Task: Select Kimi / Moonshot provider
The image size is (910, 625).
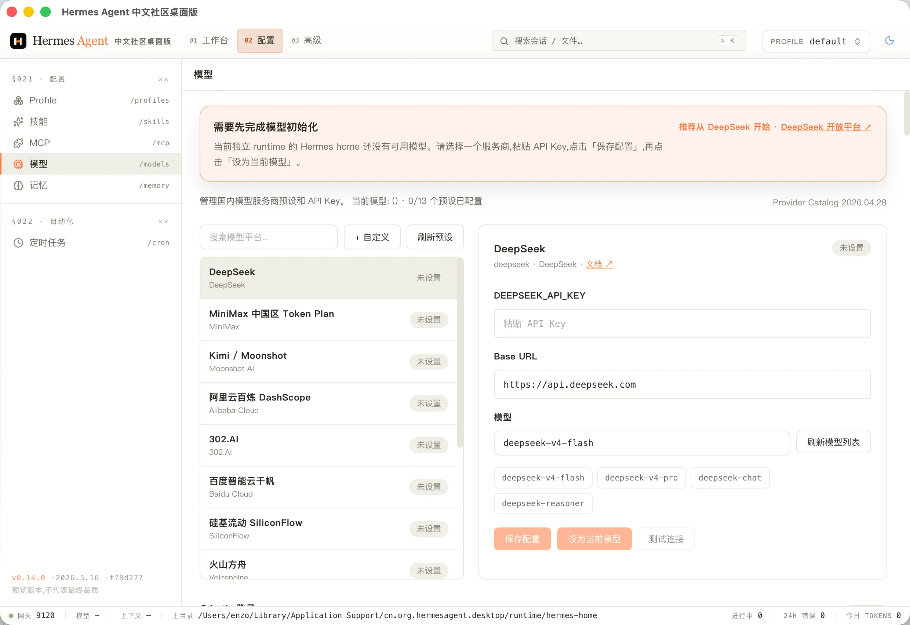Action: coord(328,362)
